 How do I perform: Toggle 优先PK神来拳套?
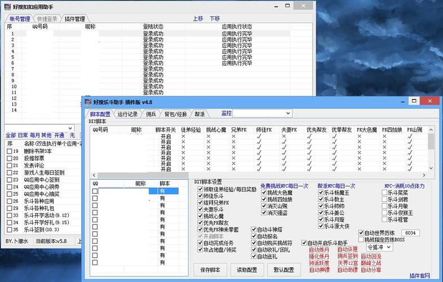pyautogui.click(x=200, y=229)
